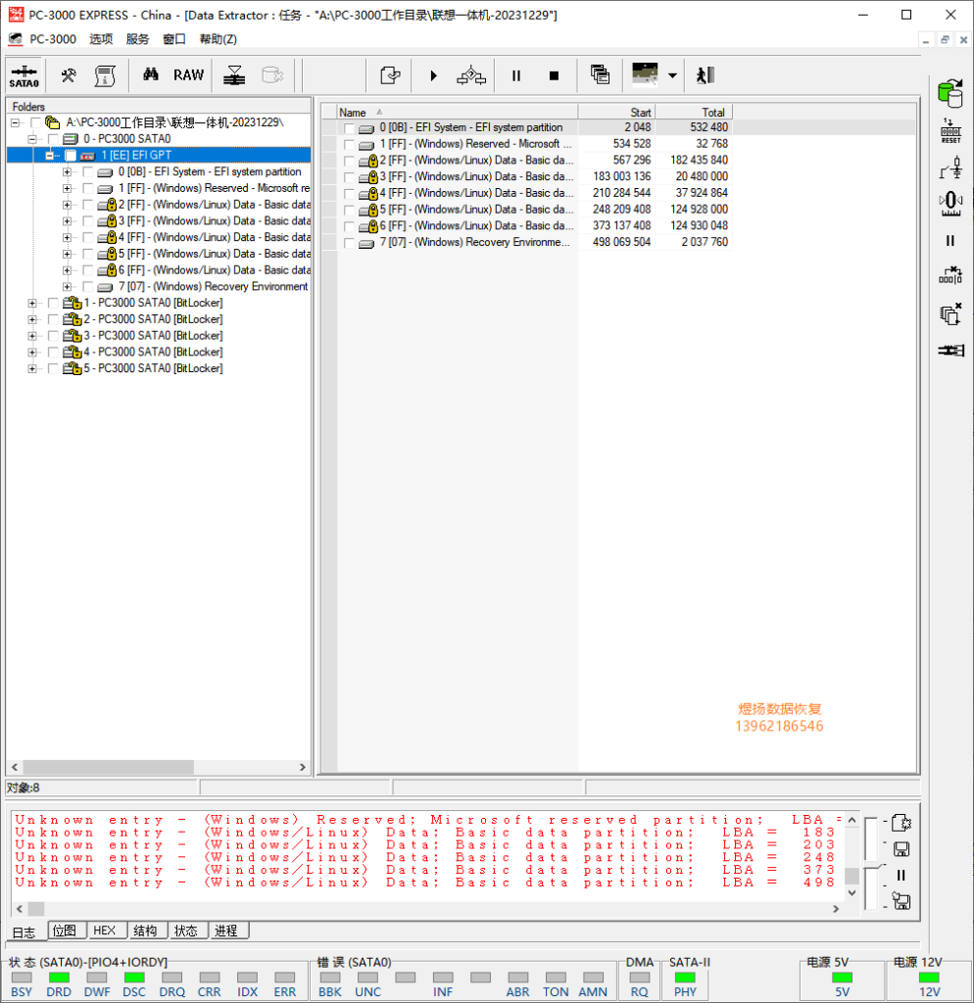Tick list checkbox for '1 [FF] Reserved - Microsoft' row
This screenshot has width=974, height=1003.
(x=349, y=145)
